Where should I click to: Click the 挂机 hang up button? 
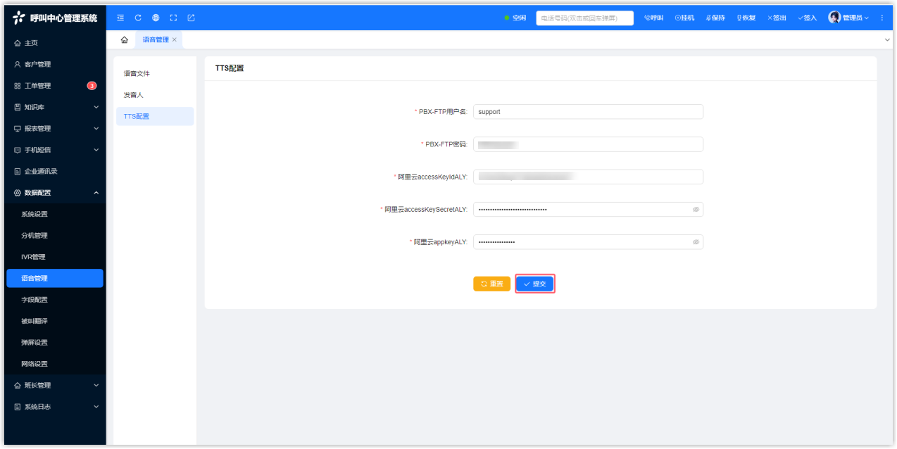(x=684, y=18)
